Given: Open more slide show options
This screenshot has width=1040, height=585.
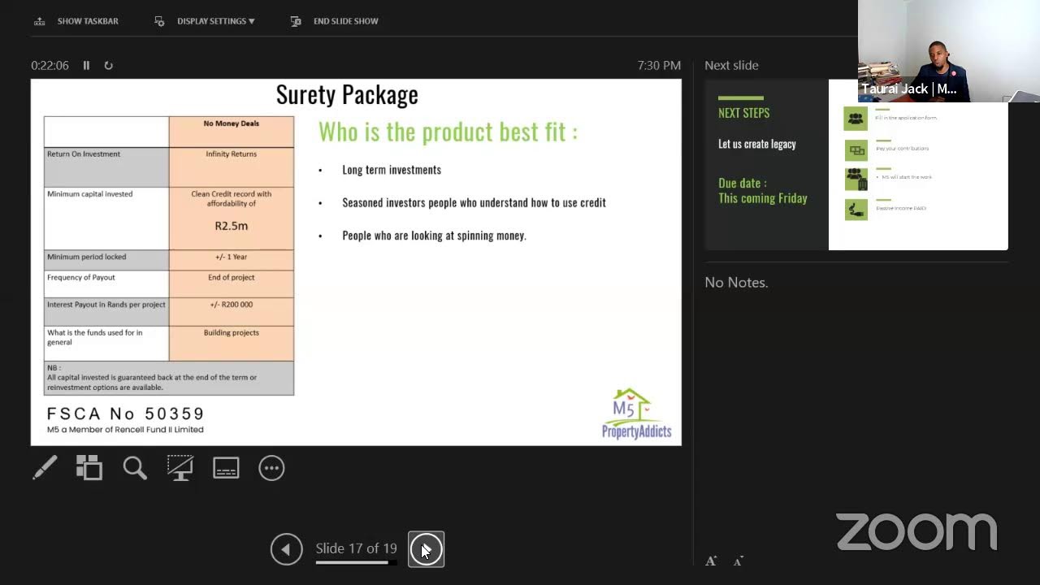Looking at the screenshot, I should (x=271, y=468).
